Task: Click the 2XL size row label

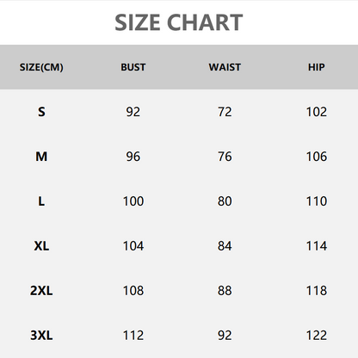Action: tap(41, 291)
